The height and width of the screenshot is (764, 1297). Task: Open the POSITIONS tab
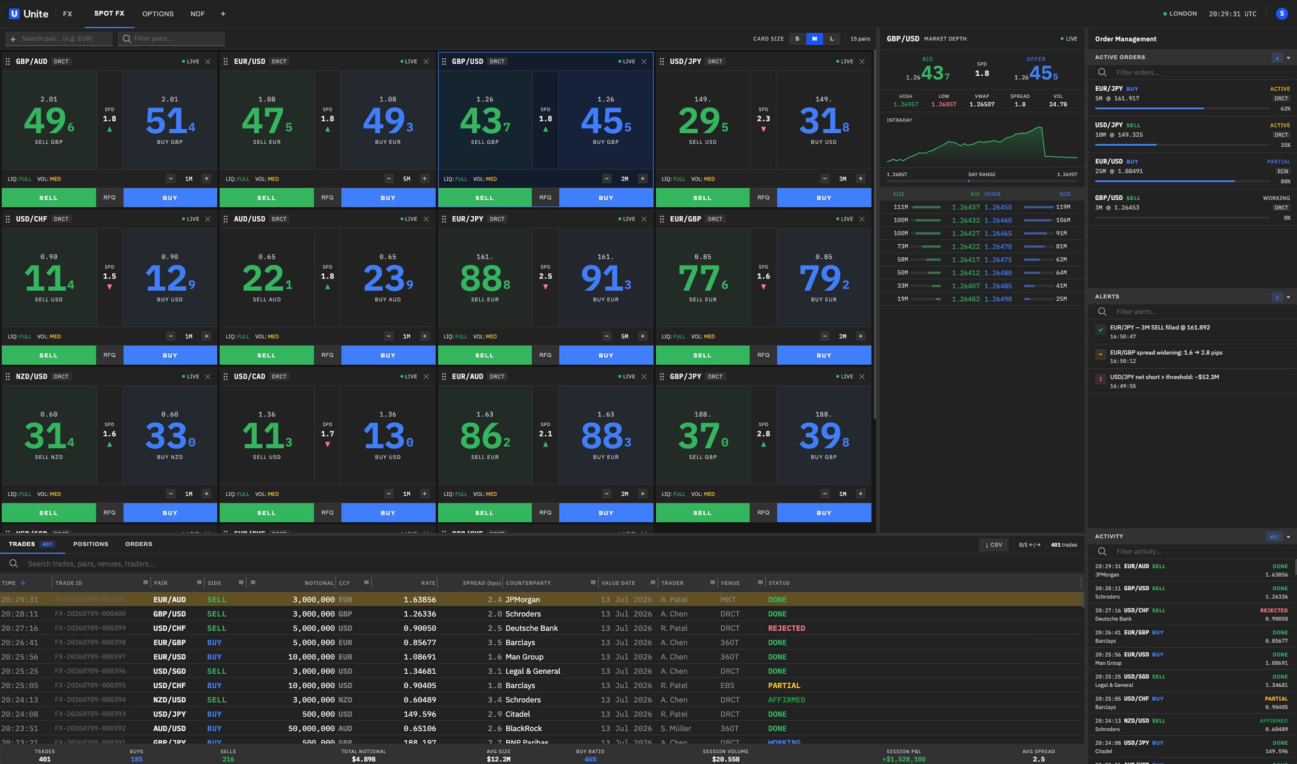tap(91, 544)
